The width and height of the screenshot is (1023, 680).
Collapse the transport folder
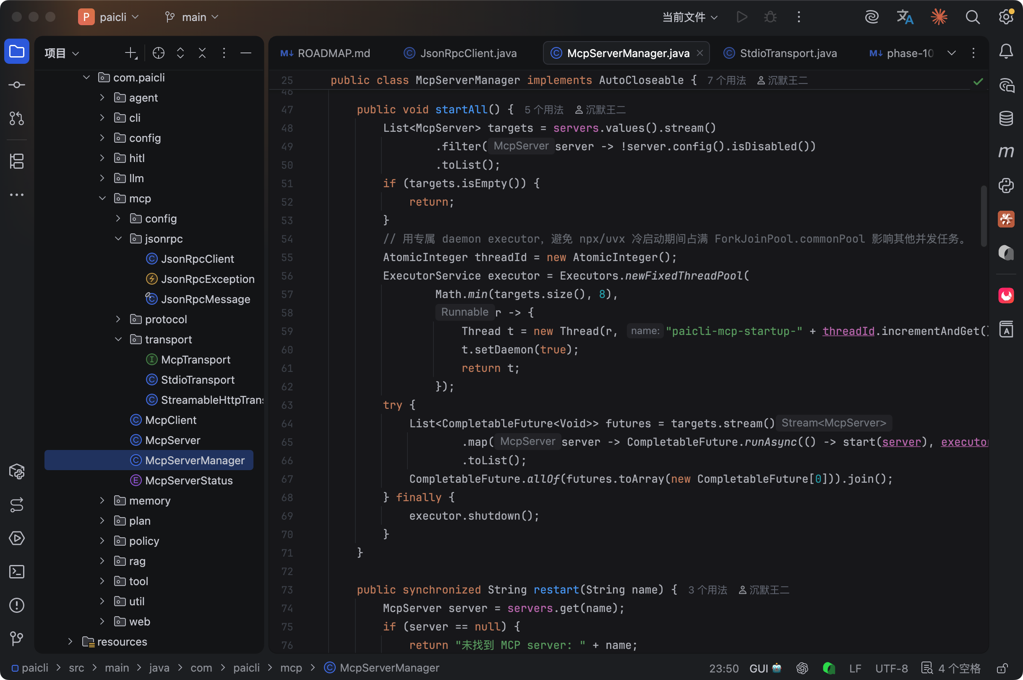[x=118, y=339]
